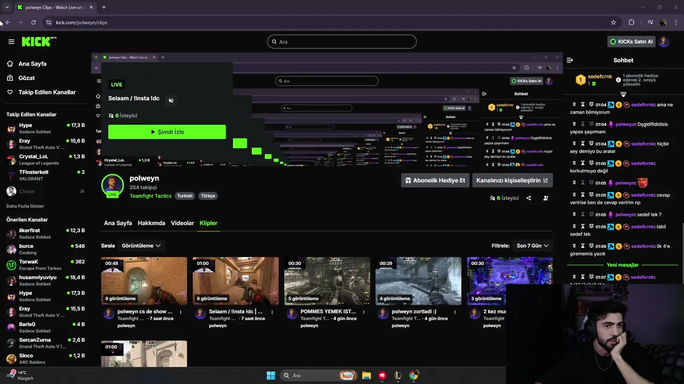684x384 pixels.
Task: Switch to the Hakkımda tab
Action: (151, 223)
